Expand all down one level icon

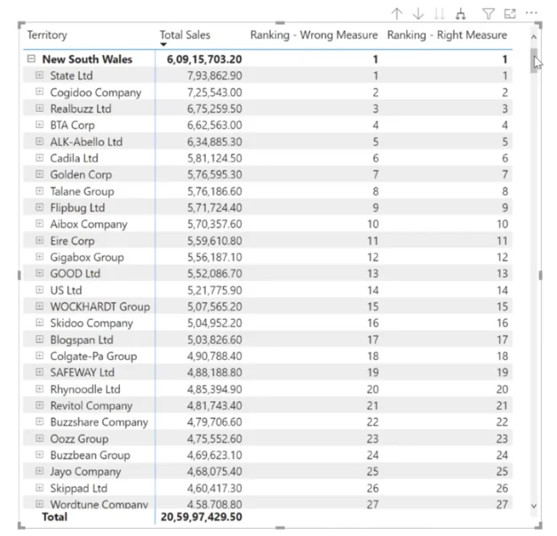tap(461, 14)
